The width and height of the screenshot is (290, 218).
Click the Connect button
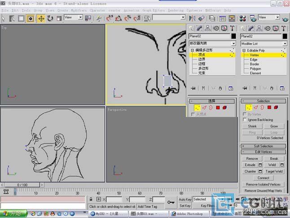tap(264, 178)
